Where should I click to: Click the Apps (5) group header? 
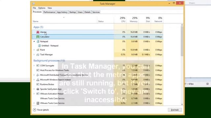click(x=38, y=27)
